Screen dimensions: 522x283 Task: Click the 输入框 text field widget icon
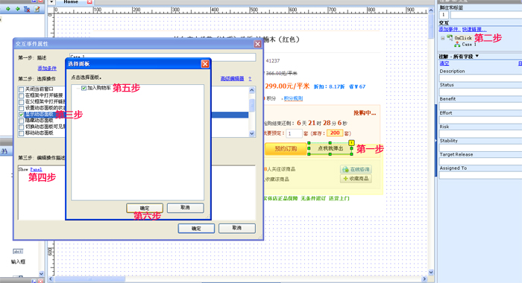pos(18,252)
